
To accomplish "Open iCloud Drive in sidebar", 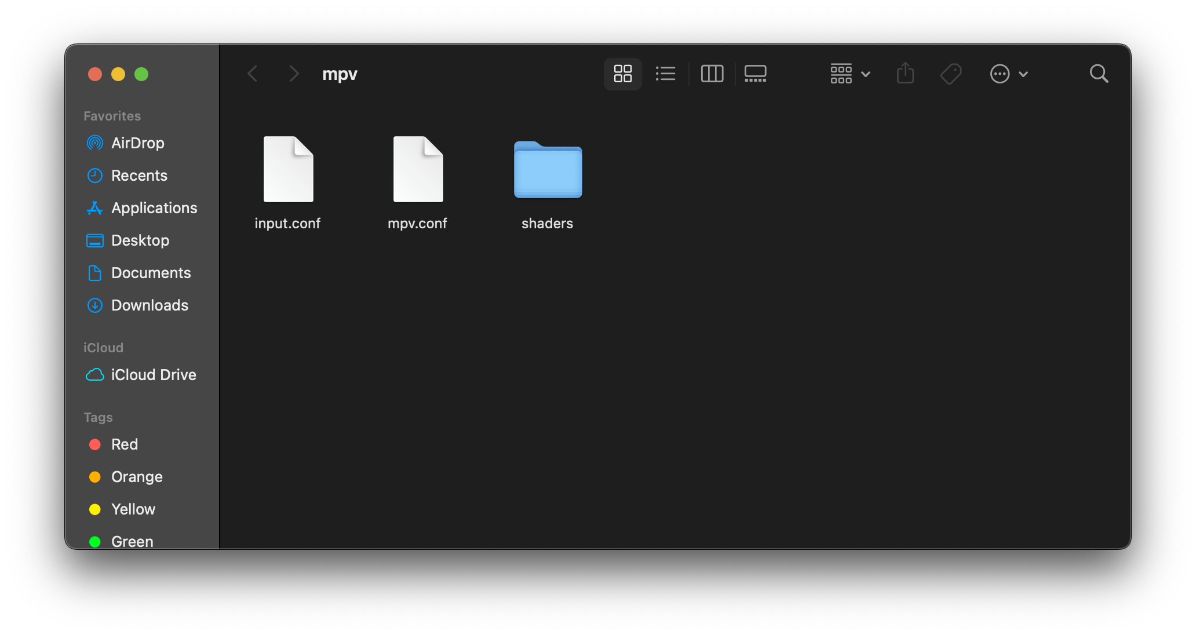I will (153, 375).
